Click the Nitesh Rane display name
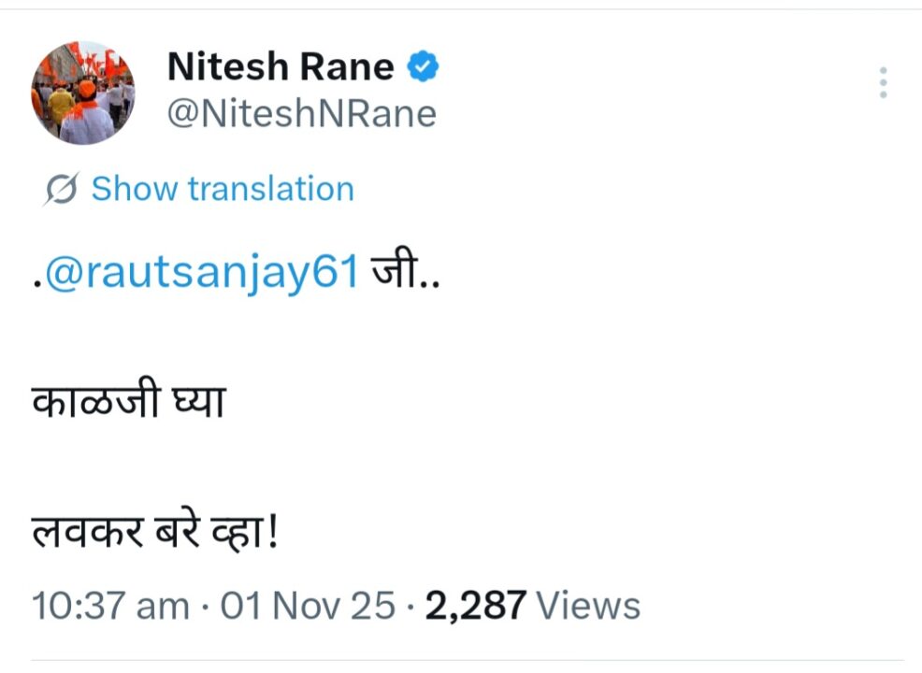 pos(281,67)
